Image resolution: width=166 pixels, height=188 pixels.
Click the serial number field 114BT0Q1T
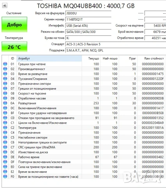[x=88, y=20]
